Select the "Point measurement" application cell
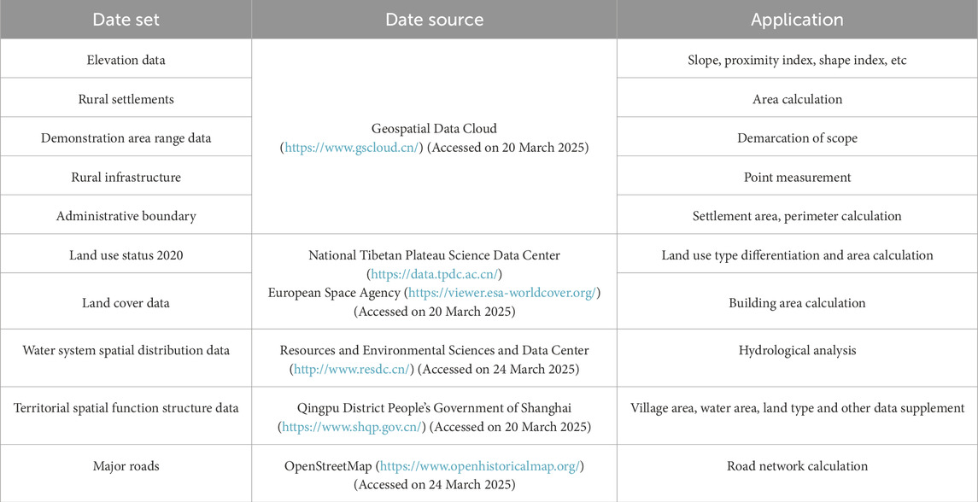 click(797, 177)
